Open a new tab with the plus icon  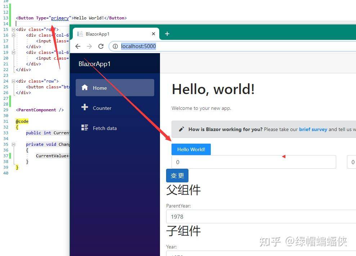click(x=167, y=33)
